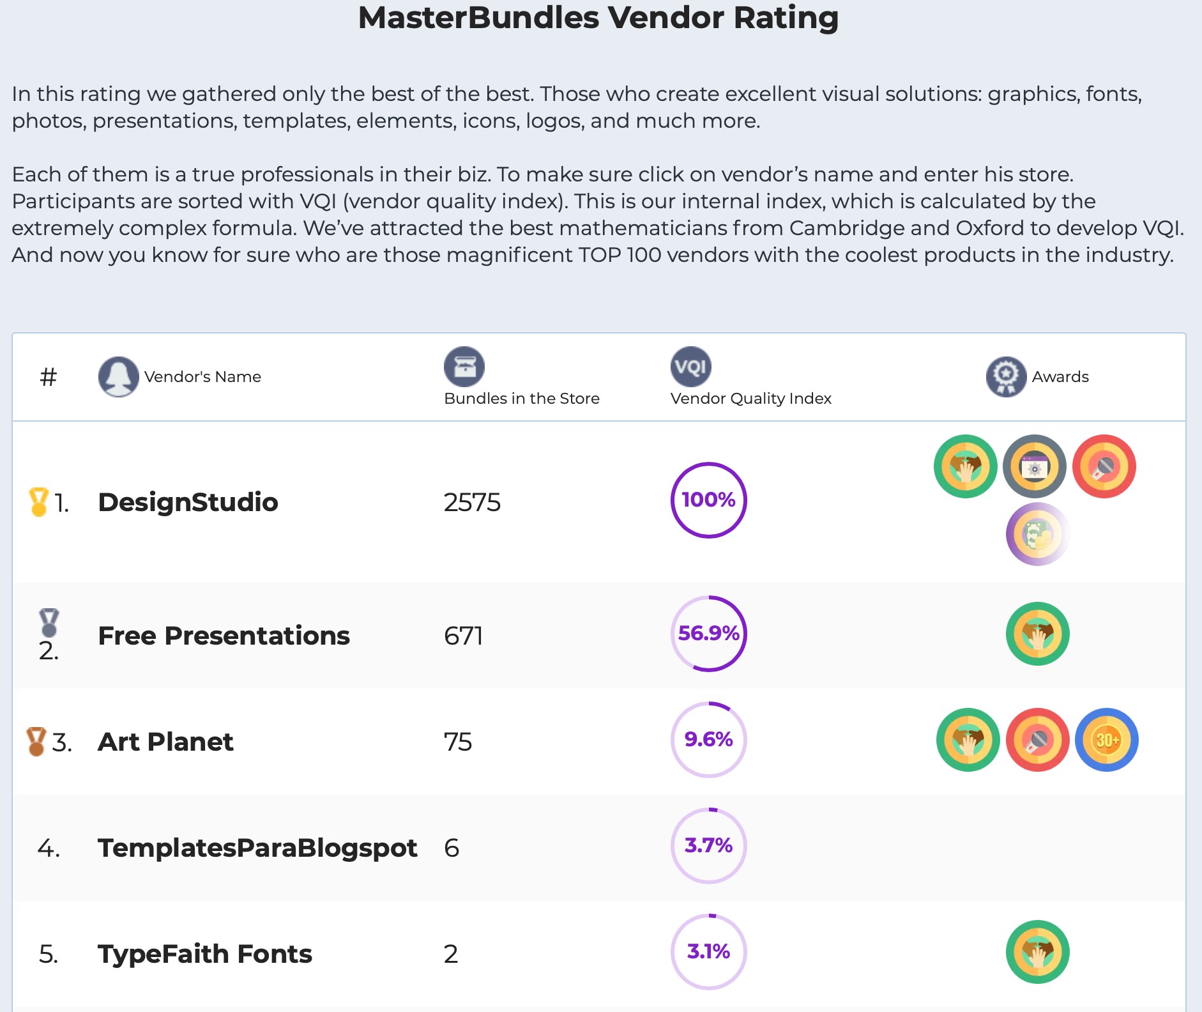1202x1012 pixels.
Task: Sort by the Vendor Quality Index column header
Action: 750,398
